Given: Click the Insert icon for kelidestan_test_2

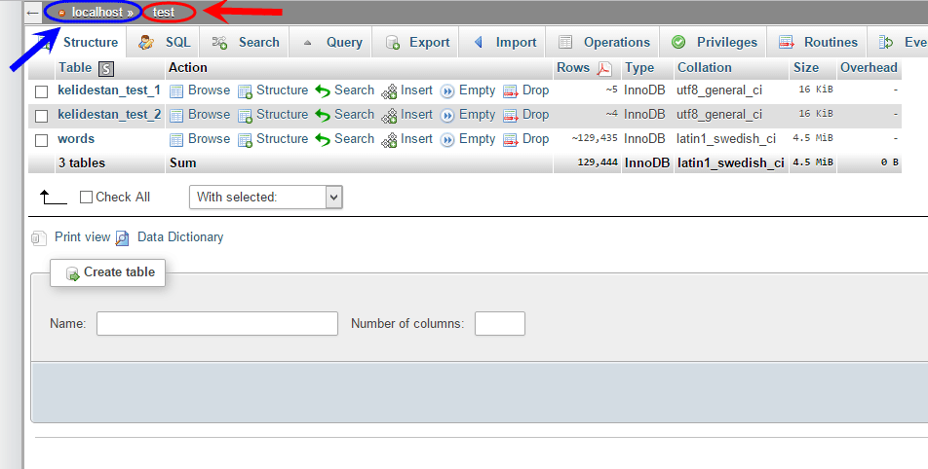Looking at the screenshot, I should (x=390, y=116).
